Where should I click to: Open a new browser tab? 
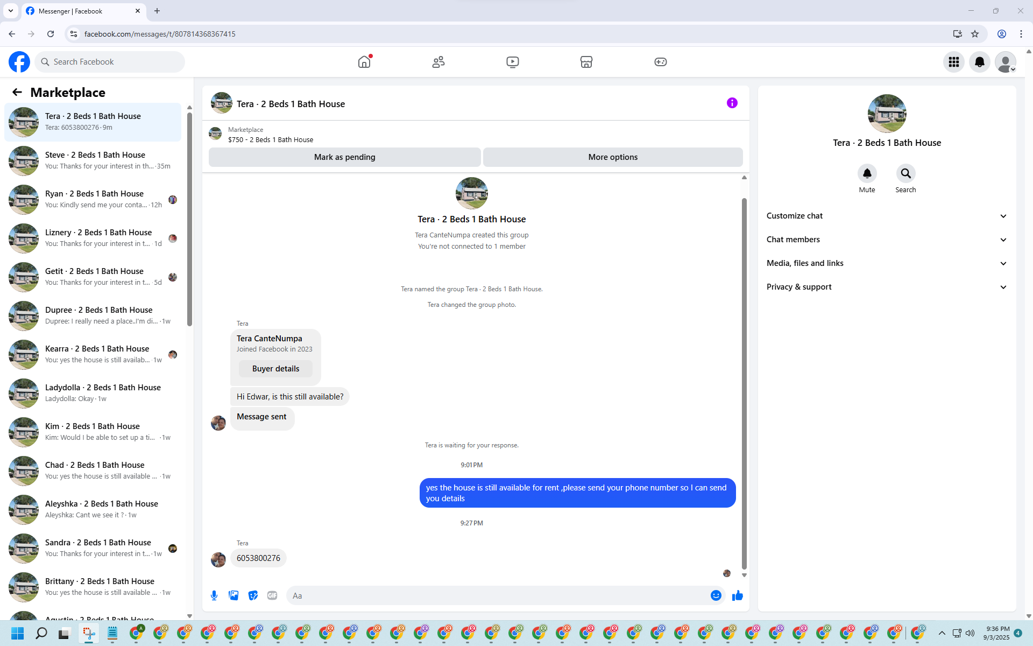(157, 11)
